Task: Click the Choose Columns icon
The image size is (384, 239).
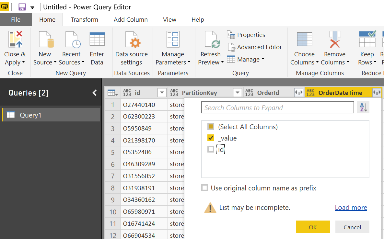Action: click(304, 39)
